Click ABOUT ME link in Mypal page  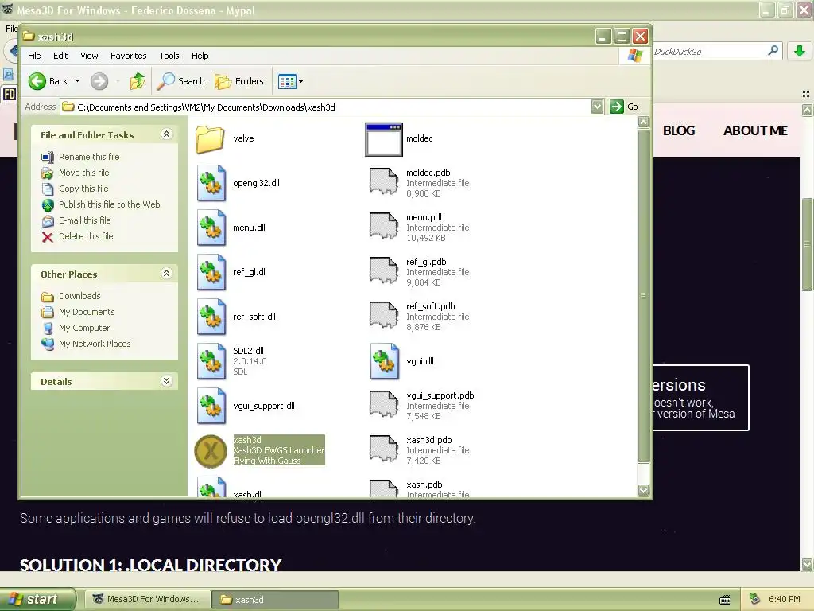(755, 130)
